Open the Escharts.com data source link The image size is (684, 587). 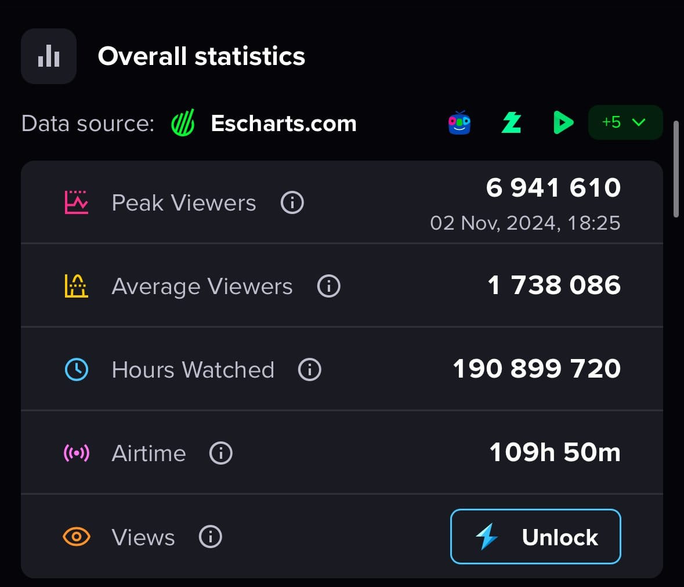click(x=284, y=124)
